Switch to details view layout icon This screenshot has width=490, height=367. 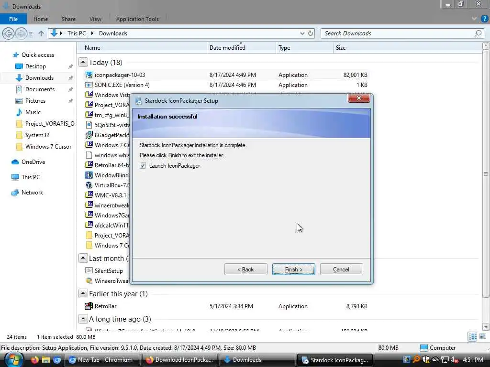472,336
